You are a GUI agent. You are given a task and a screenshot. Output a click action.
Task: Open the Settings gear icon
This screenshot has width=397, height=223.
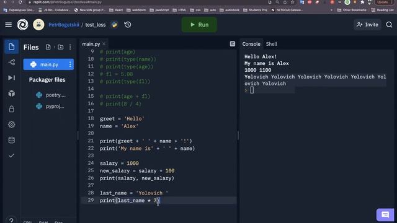[11, 125]
